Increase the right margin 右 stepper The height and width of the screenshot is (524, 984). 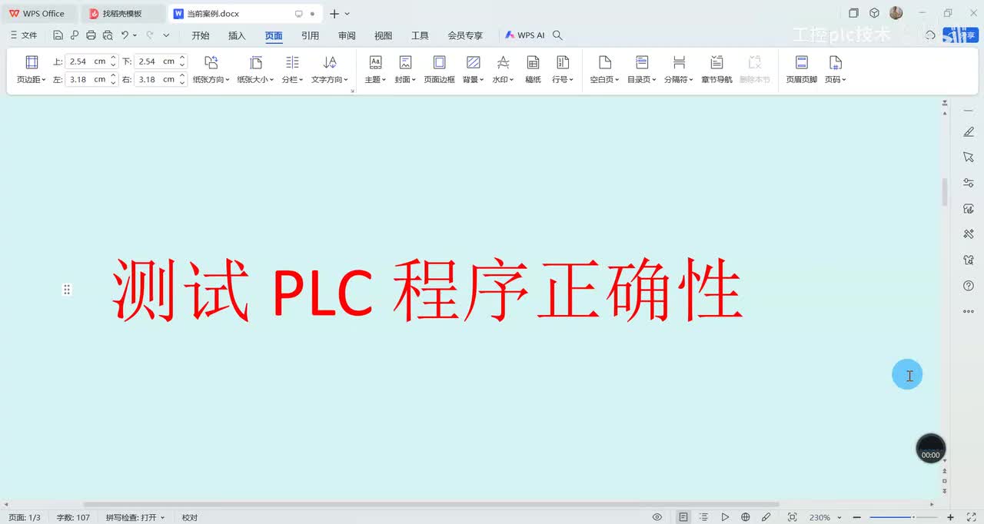pyautogui.click(x=182, y=76)
